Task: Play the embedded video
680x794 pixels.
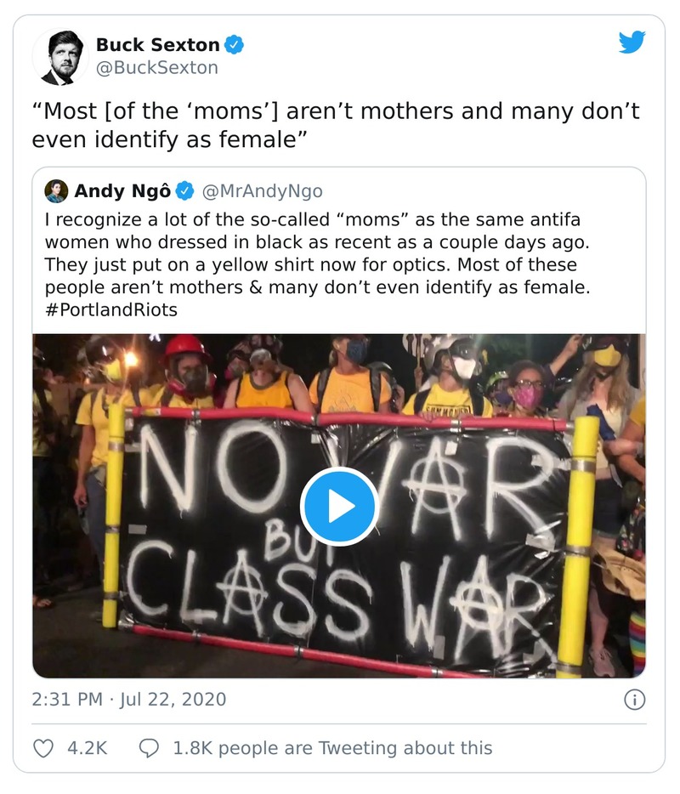Action: point(339,507)
